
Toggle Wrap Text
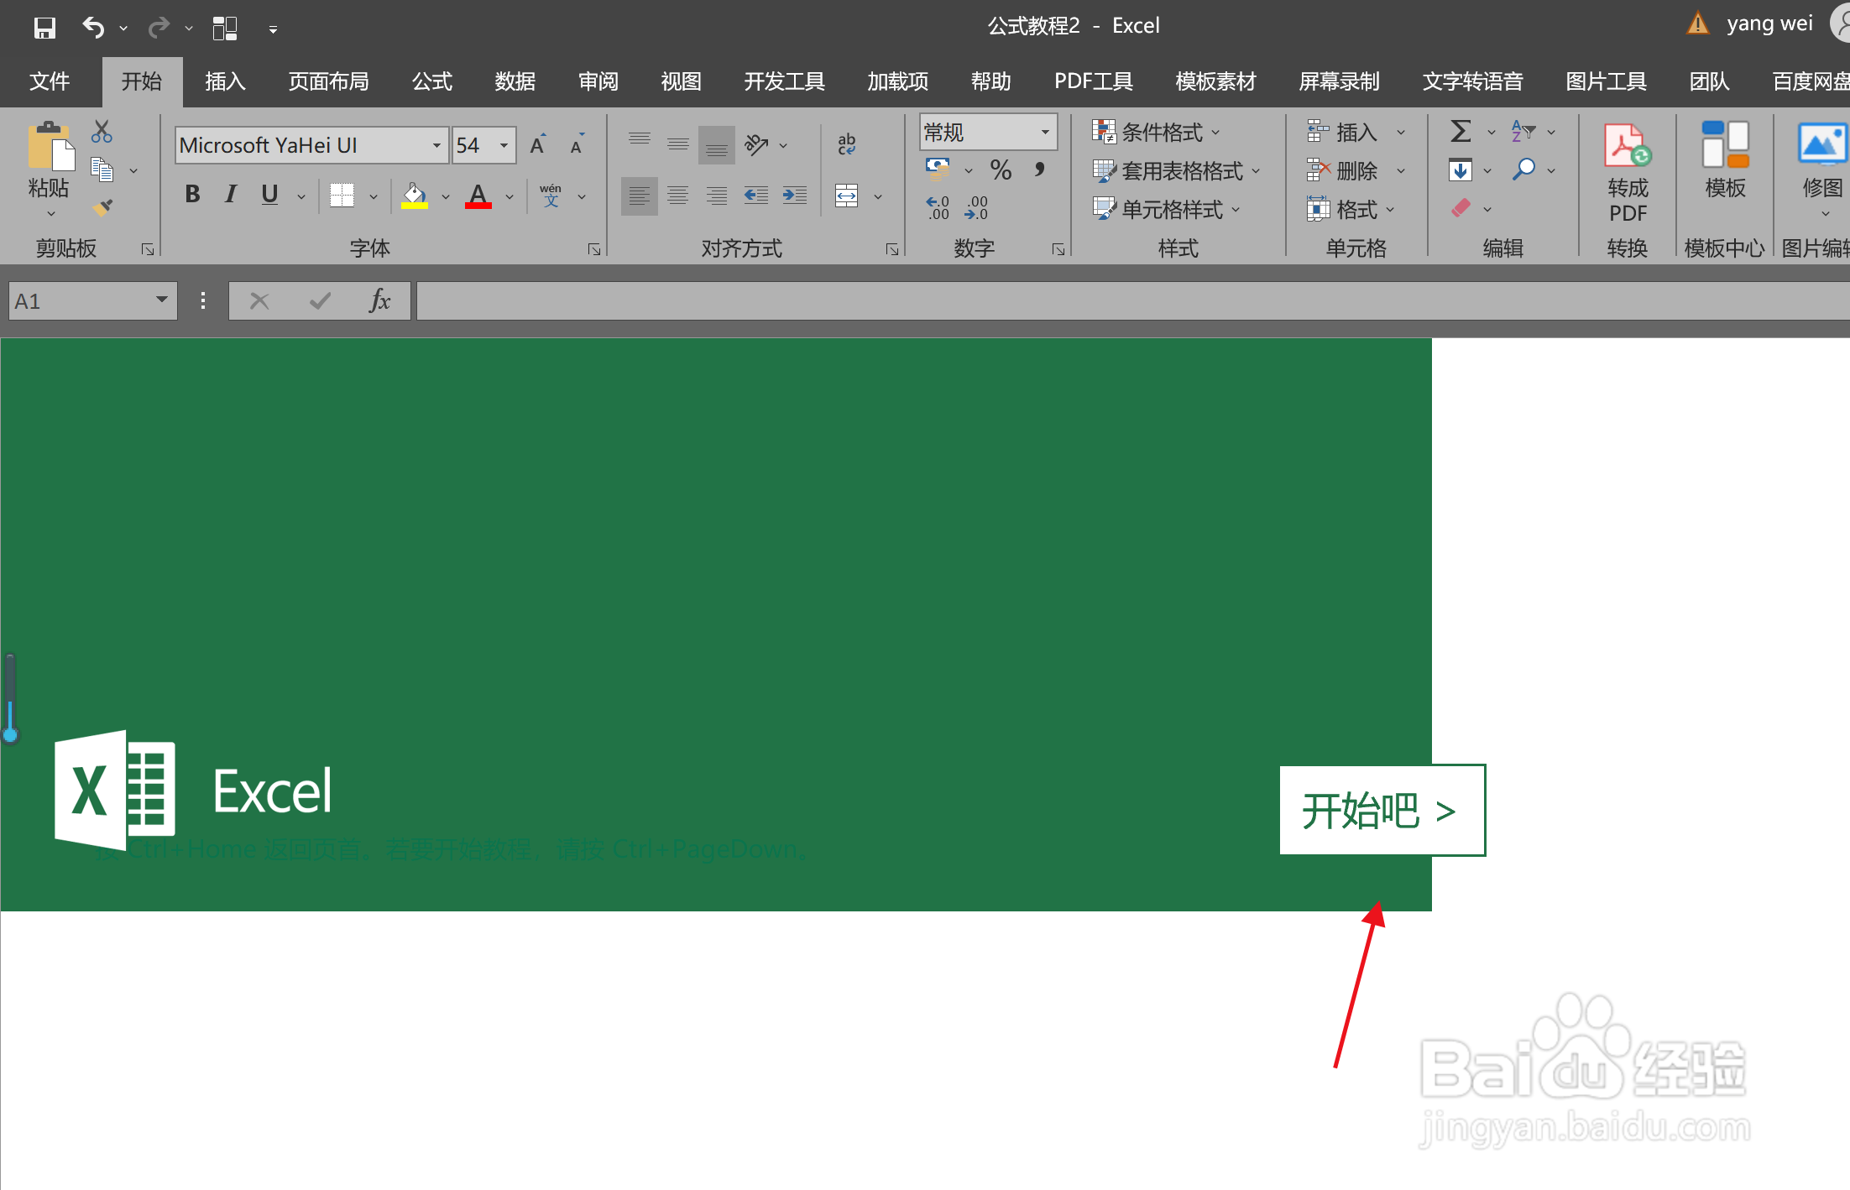pyautogui.click(x=847, y=144)
